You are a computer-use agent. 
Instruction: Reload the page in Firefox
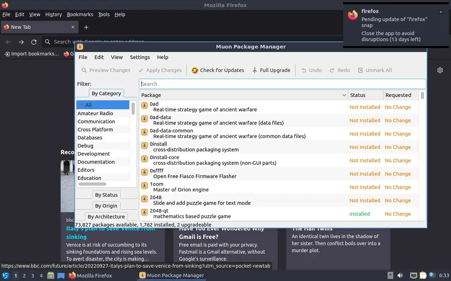coord(34,42)
